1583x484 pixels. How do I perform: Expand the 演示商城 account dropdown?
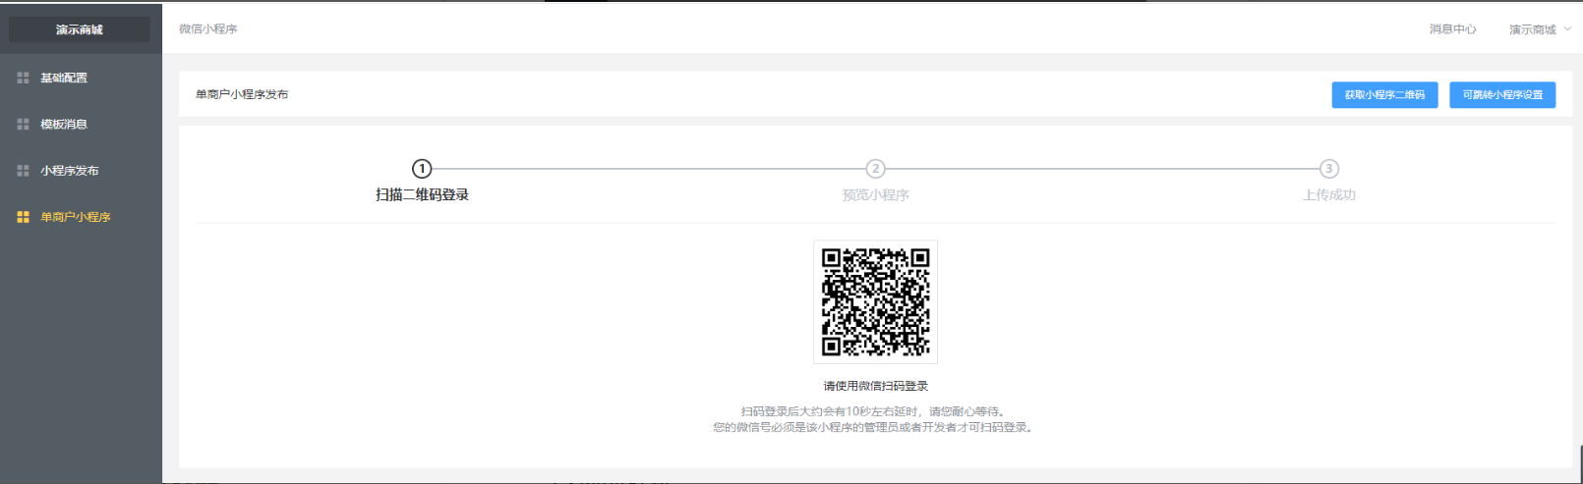pyautogui.click(x=1540, y=29)
